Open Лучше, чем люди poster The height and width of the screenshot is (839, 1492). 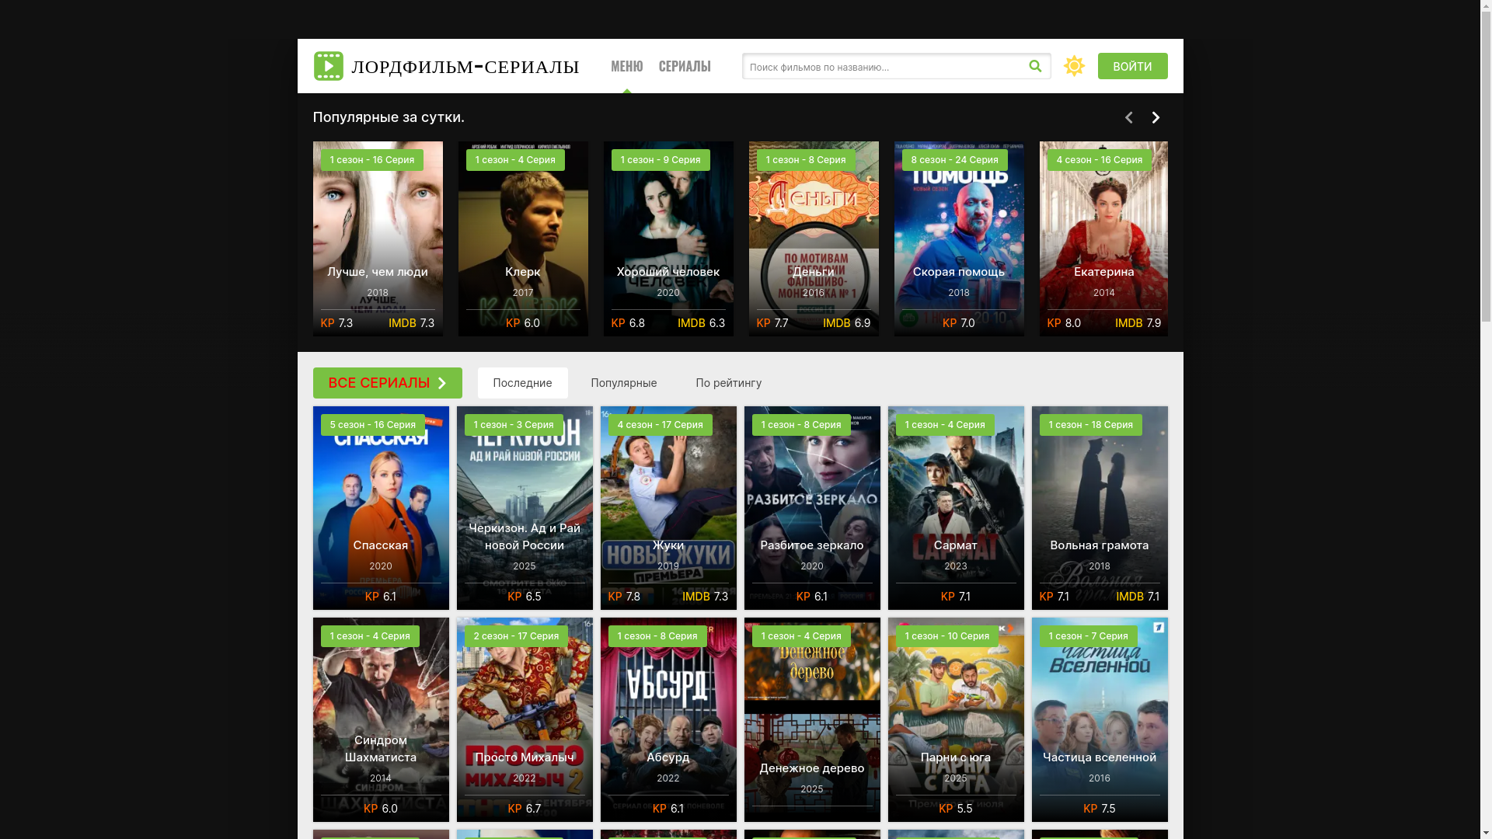tap(378, 238)
